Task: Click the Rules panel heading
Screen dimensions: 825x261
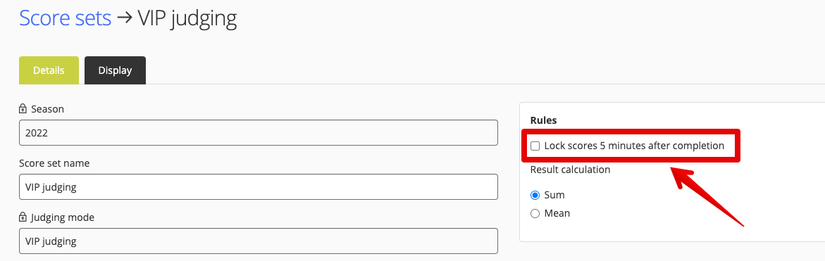Action: (x=543, y=120)
